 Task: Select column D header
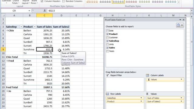pyautogui.click(x=61, y=15)
